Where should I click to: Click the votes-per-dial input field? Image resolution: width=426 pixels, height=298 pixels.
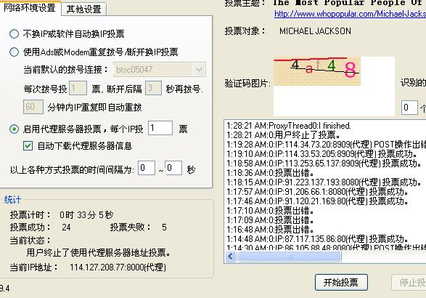78,88
